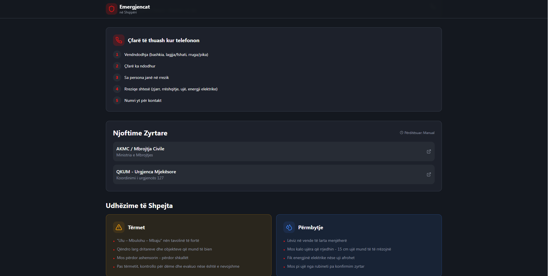The image size is (548, 276).
Task: Click the Tërmet warning triangle icon
Action: point(119,227)
